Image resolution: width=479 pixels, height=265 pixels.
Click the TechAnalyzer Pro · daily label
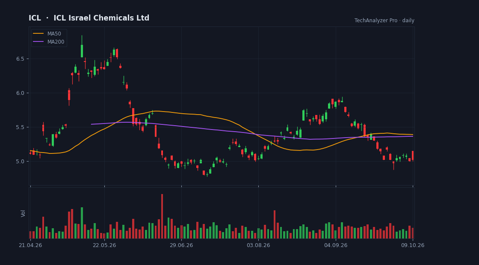pyautogui.click(x=384, y=21)
